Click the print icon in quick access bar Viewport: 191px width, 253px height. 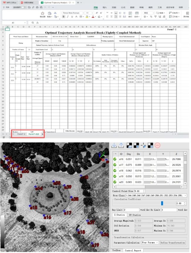(x=37, y=7)
